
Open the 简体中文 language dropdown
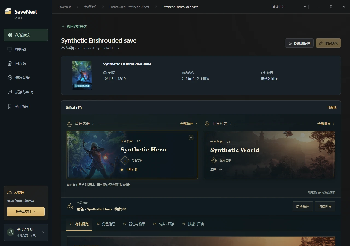289,7
